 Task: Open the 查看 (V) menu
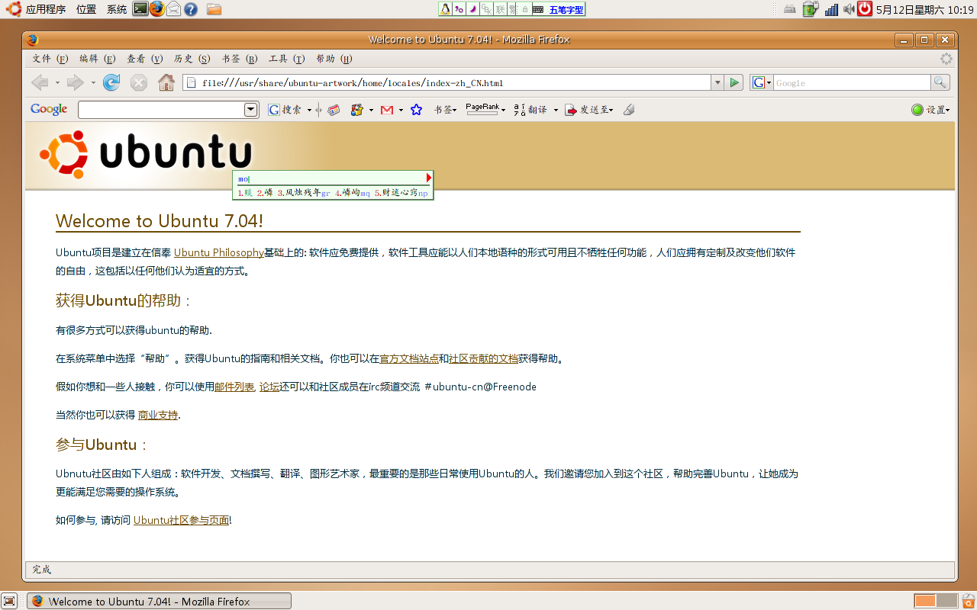pos(144,59)
